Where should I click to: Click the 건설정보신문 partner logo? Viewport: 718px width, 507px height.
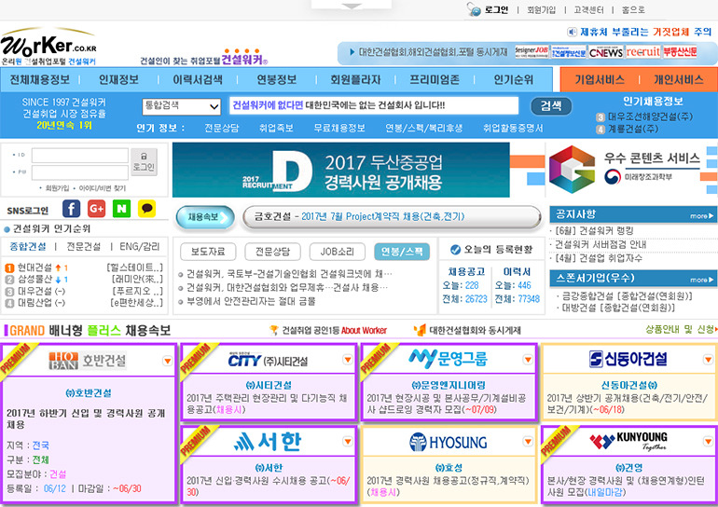point(568,51)
